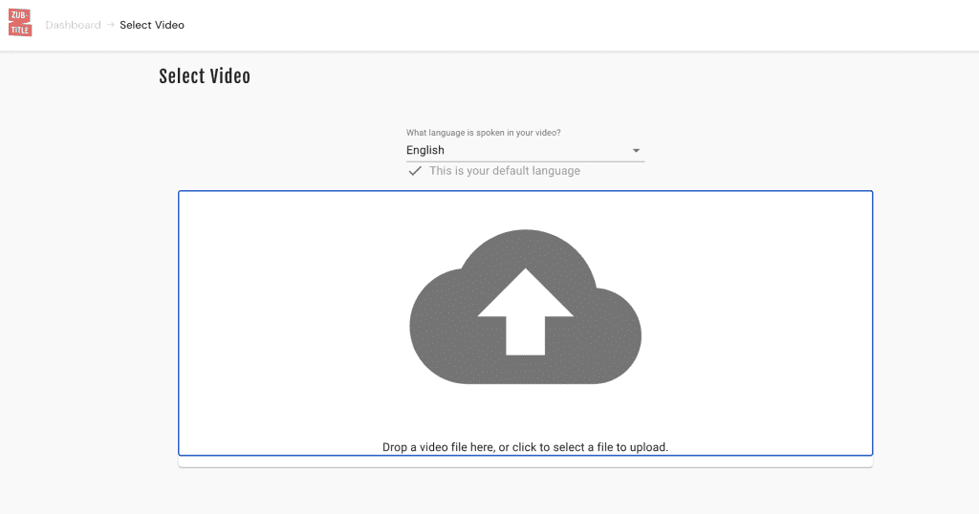Image resolution: width=979 pixels, height=514 pixels.
Task: Click the 'What language is spoken' field label
Action: click(483, 133)
